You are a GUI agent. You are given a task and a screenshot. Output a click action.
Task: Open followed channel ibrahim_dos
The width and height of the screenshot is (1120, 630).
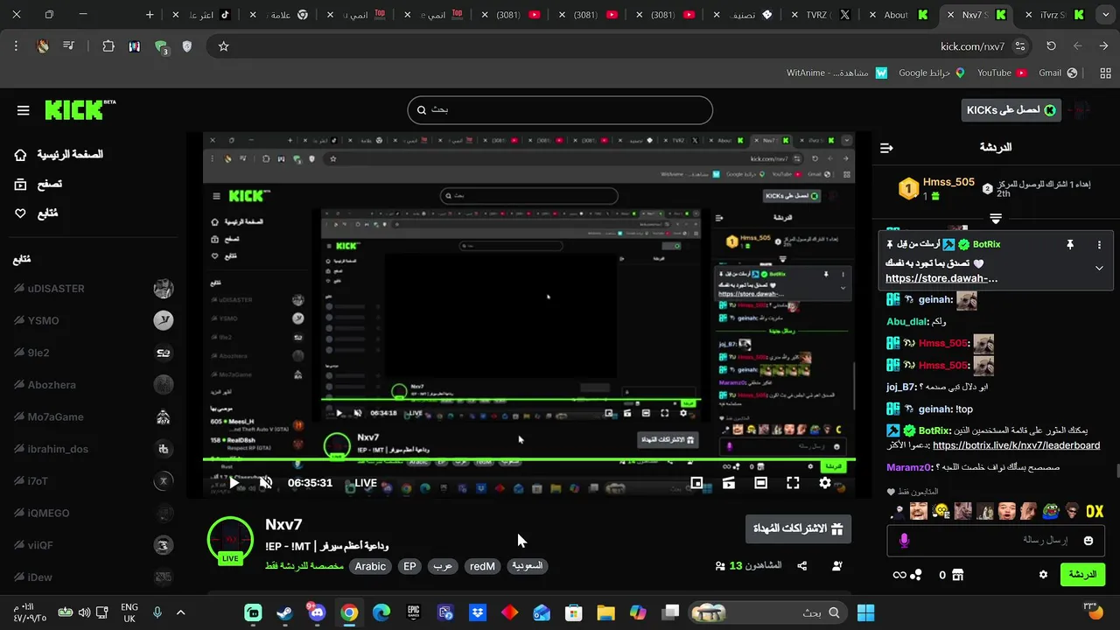(92, 449)
